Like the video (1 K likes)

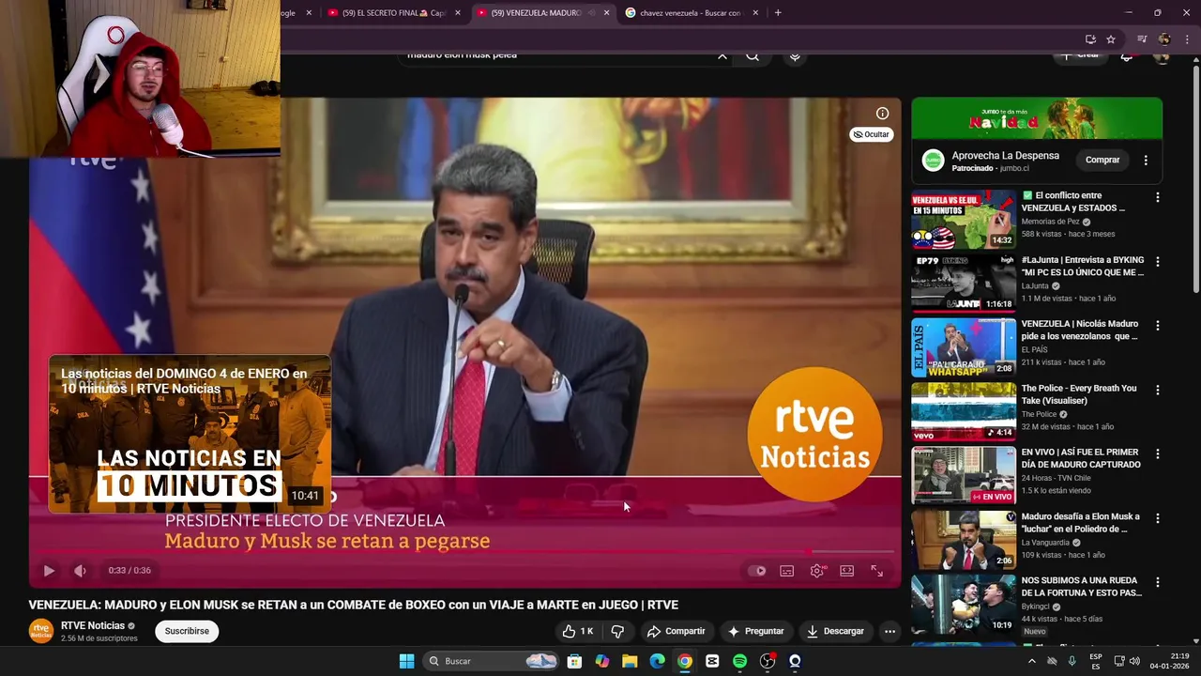click(x=578, y=631)
